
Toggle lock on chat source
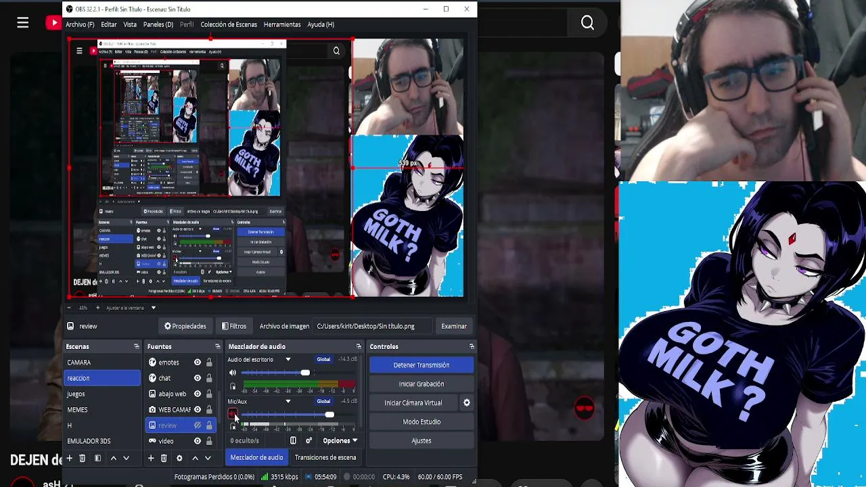[x=209, y=378]
